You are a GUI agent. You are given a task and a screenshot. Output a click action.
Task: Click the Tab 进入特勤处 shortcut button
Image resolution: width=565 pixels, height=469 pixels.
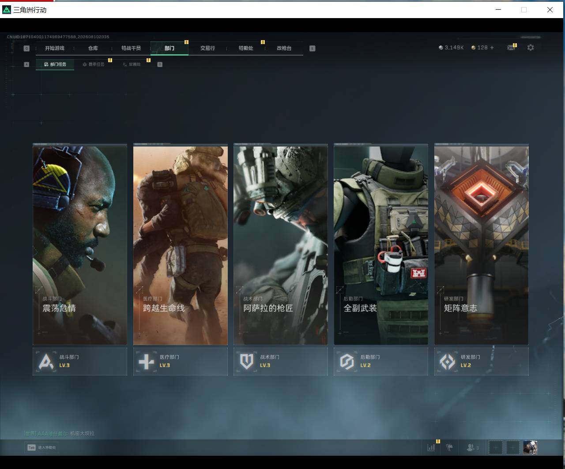(41, 447)
